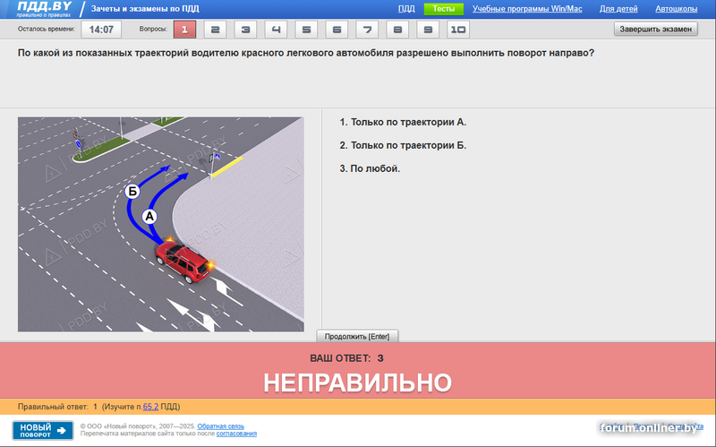Open the Автошколы section
This screenshot has width=716, height=447.
(x=677, y=9)
